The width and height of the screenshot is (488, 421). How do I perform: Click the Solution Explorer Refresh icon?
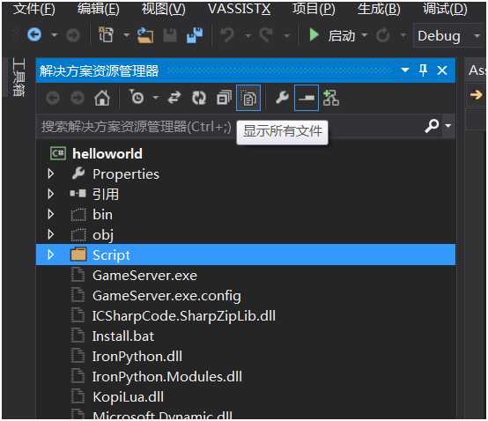[199, 98]
